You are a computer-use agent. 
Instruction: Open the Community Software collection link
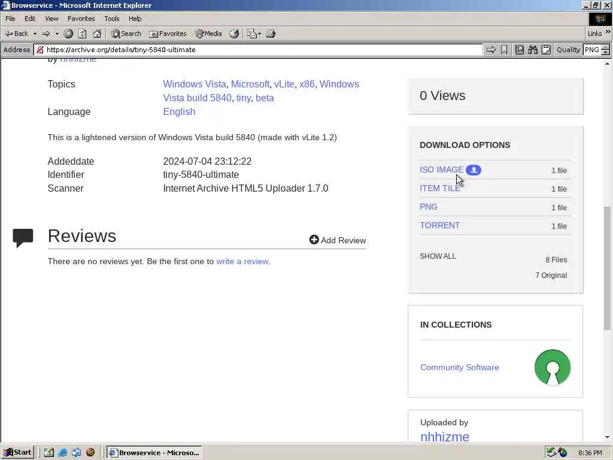[460, 367]
